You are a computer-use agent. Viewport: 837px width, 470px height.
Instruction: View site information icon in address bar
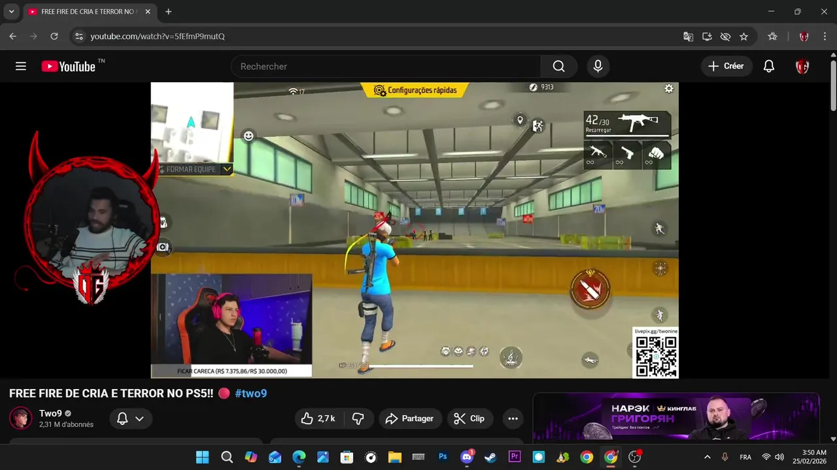tap(78, 37)
